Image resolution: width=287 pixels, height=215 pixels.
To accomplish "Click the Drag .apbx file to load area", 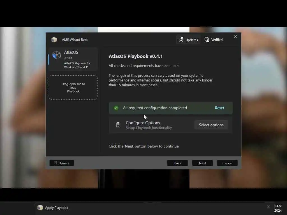I will (x=73, y=88).
